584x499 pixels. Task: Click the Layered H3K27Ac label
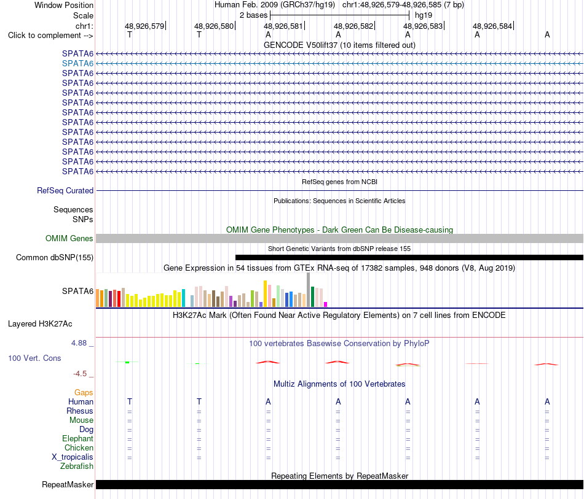tap(40, 324)
